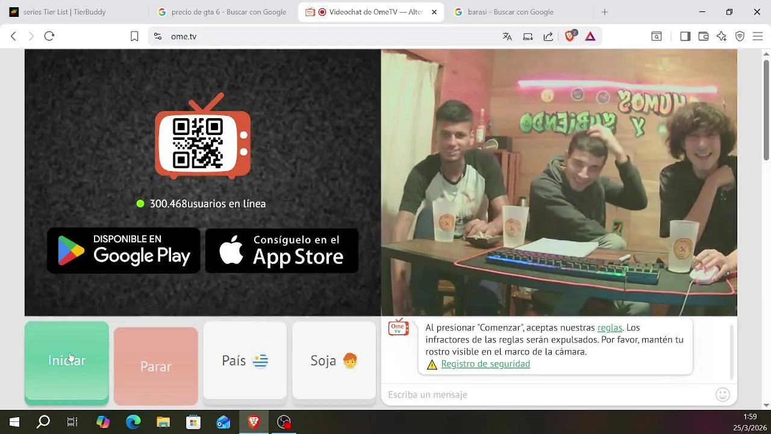The height and width of the screenshot is (434, 771).
Task: Click the cast/screen icon in address bar
Action: tap(528, 36)
